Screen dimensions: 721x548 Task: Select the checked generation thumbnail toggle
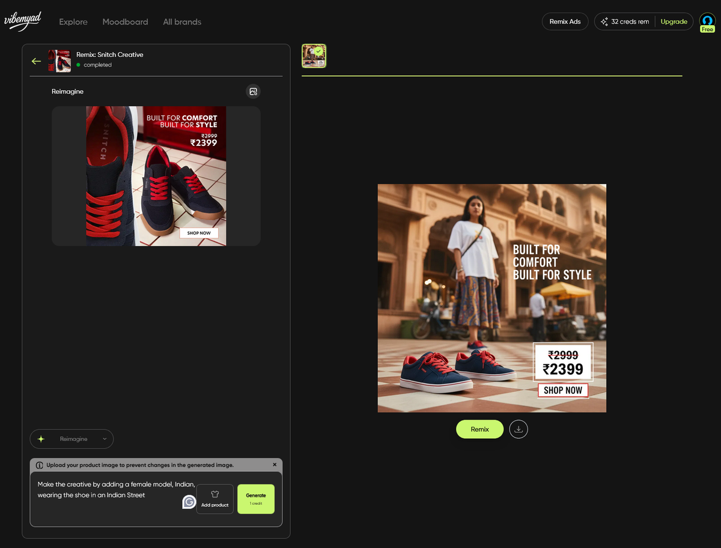[x=314, y=56]
